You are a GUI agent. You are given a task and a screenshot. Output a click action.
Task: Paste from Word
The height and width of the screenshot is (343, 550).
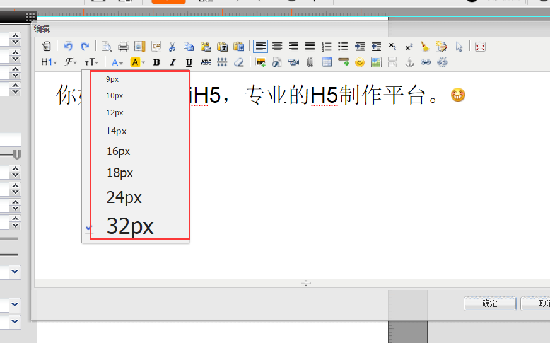click(239, 46)
